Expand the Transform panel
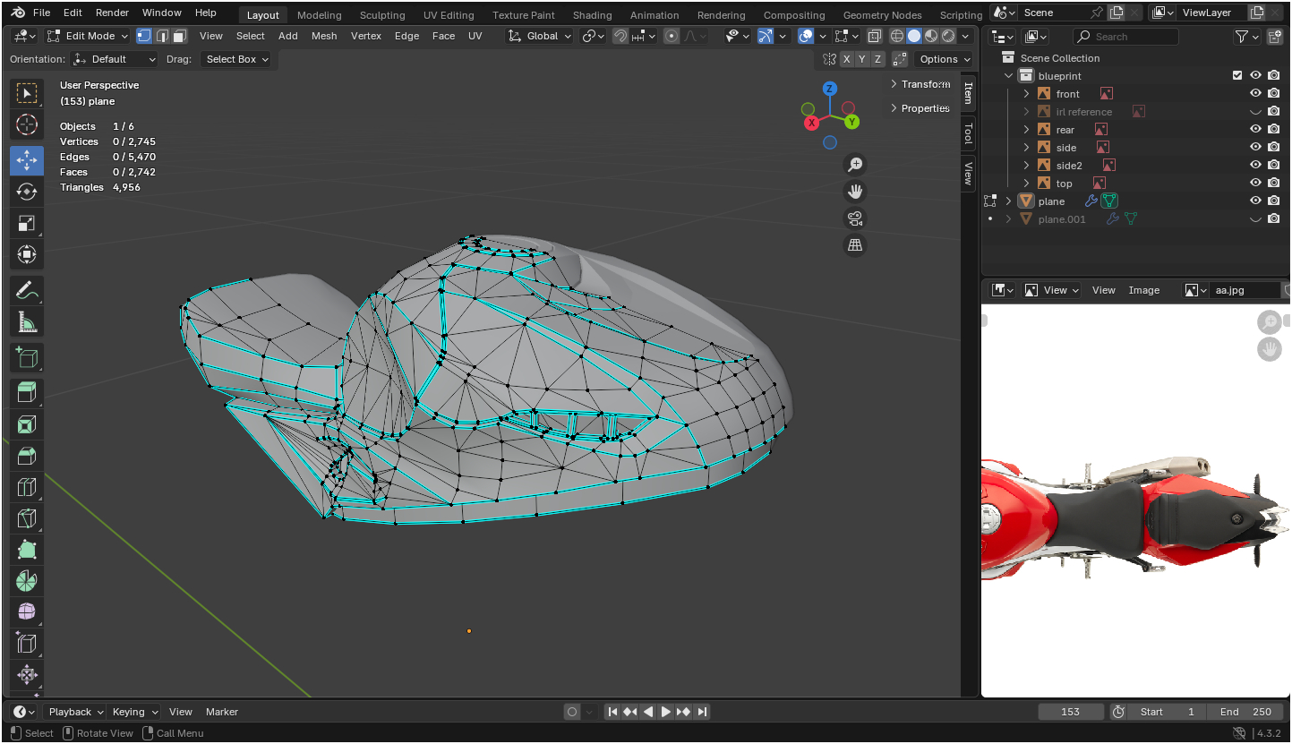This screenshot has width=1292, height=744. (920, 84)
